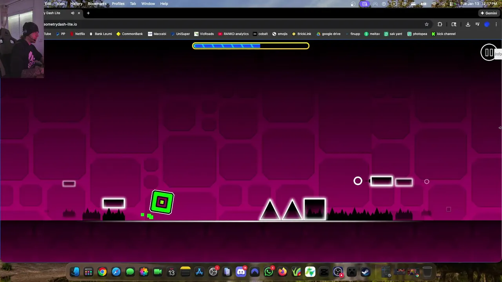Open Finder from the dock

tap(75, 272)
